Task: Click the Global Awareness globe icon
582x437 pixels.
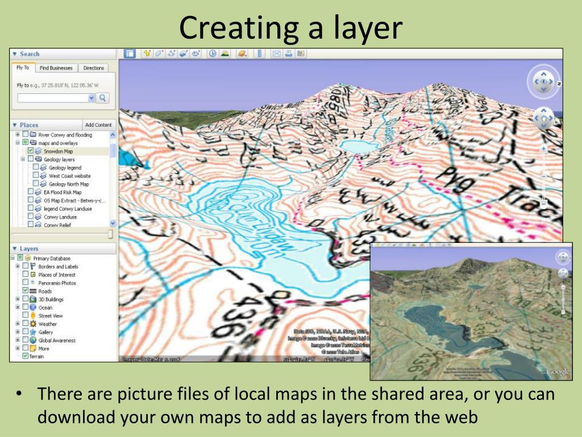Action: [33, 340]
